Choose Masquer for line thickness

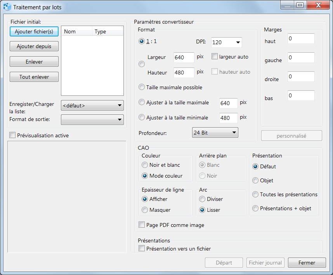click(x=145, y=210)
